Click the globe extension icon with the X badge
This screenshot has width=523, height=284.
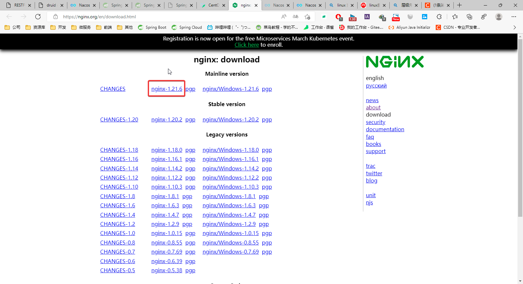pyautogui.click(x=382, y=17)
